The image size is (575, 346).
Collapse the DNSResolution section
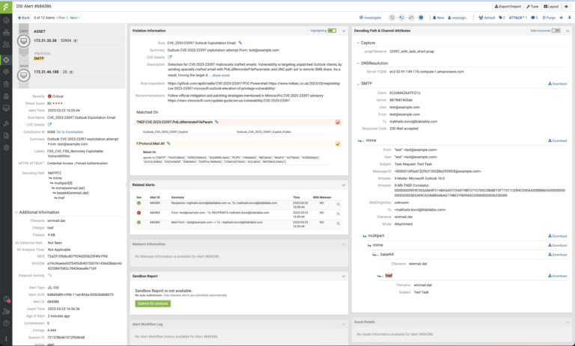click(358, 64)
